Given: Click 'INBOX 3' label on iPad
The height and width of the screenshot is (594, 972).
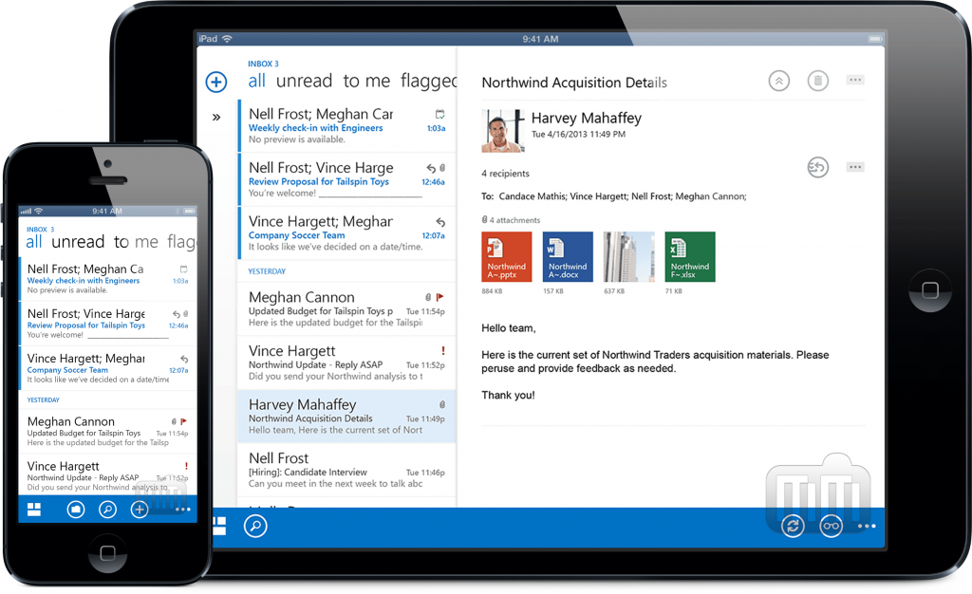Looking at the screenshot, I should (263, 64).
